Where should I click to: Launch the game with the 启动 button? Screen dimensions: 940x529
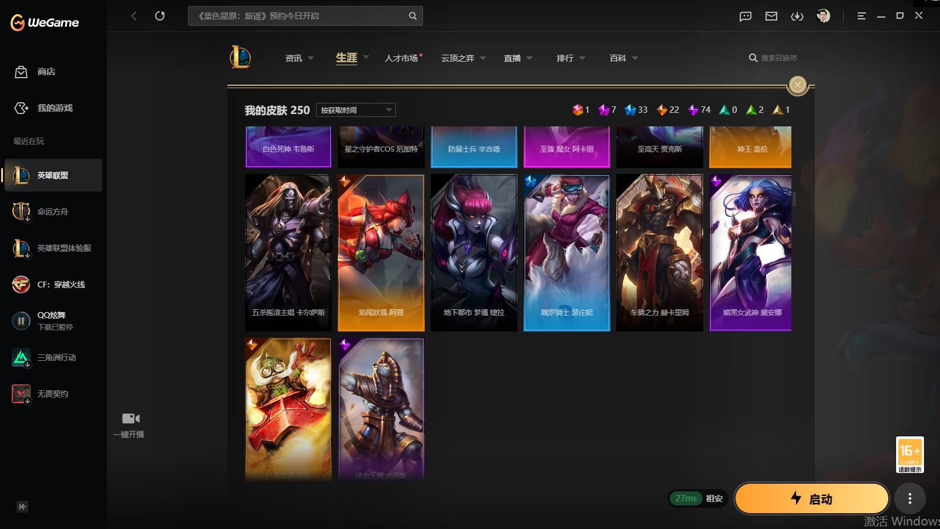coord(811,499)
